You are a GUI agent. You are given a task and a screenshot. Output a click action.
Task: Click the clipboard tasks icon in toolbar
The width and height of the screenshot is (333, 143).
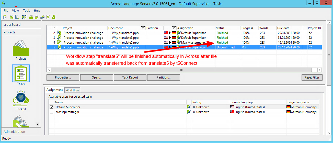point(5,17)
